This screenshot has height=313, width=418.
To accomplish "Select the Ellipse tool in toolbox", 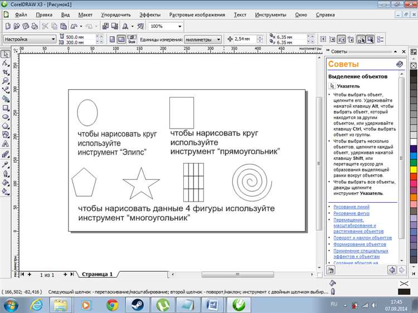I will [x=5, y=117].
